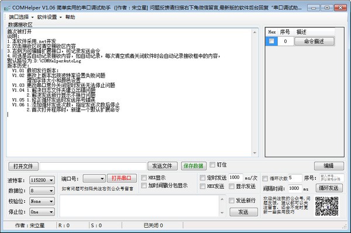Click the 作者：宋立星 status text
Image resolution: width=351 pixels, height=233 pixels.
pos(30,225)
